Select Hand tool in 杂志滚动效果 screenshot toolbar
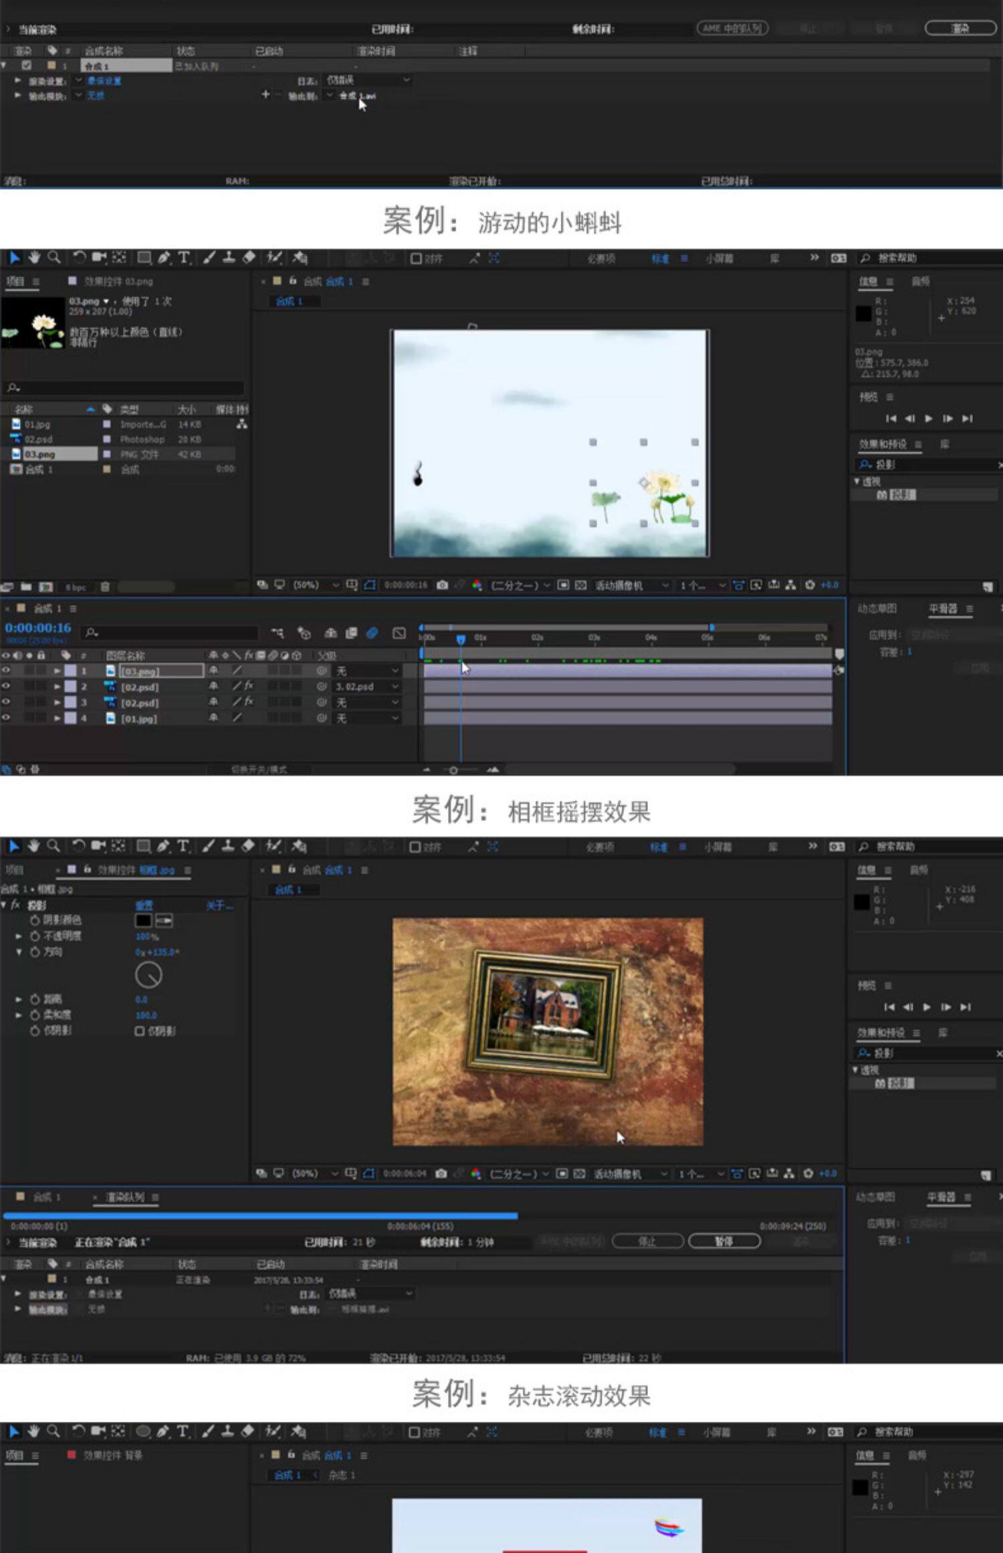The width and height of the screenshot is (1003, 1553). coord(33,1431)
